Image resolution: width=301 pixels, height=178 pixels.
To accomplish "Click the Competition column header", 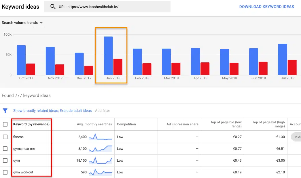I will tap(126, 124).
